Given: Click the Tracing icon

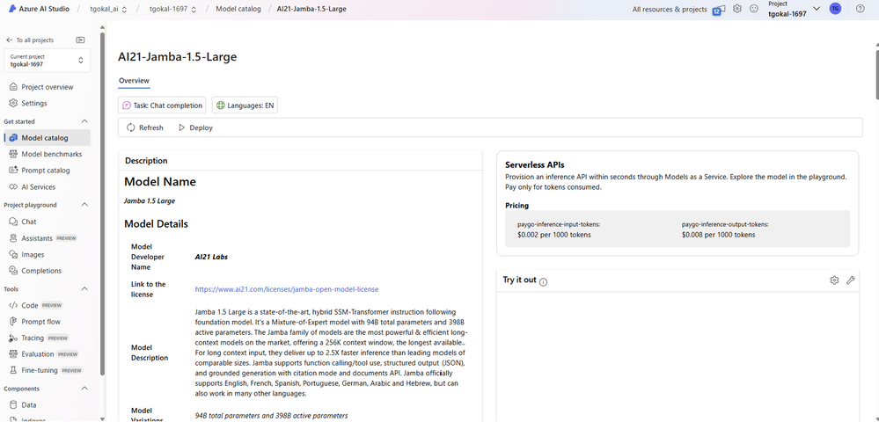Looking at the screenshot, I should pyautogui.click(x=13, y=338).
